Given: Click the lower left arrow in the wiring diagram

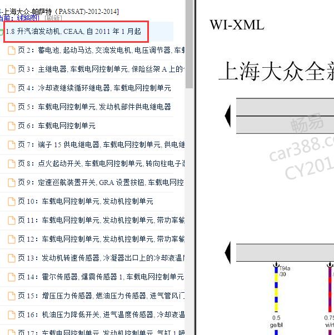Looking at the screenshot, I should click(228, 253).
